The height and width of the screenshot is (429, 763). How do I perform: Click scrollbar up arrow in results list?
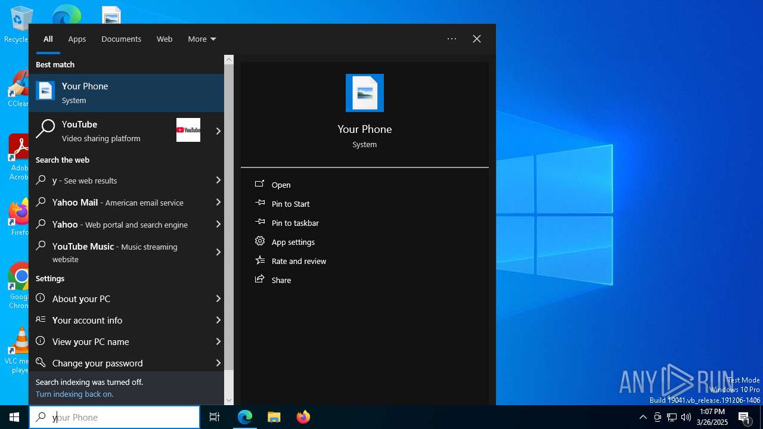point(229,60)
